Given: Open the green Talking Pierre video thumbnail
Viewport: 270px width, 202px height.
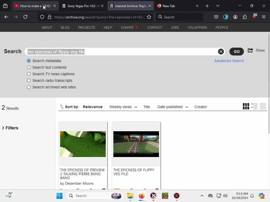Looking at the screenshot, I should click(83, 144).
